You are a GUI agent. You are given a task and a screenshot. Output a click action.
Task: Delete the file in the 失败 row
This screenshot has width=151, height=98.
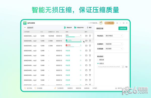(90, 45)
